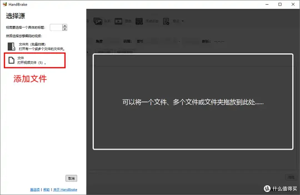Open the 帮助 help link
The image size is (300, 195).
(x=46, y=189)
